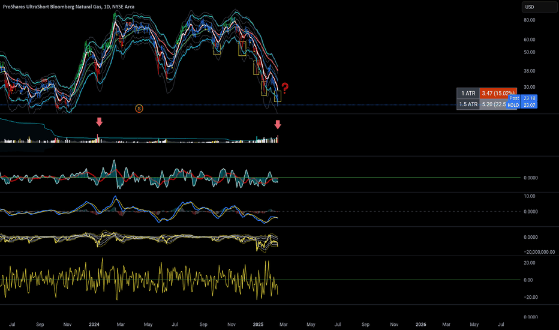Image resolution: width=559 pixels, height=330 pixels.
Task: Click the 60.00 price axis label
Action: (x=530, y=40)
